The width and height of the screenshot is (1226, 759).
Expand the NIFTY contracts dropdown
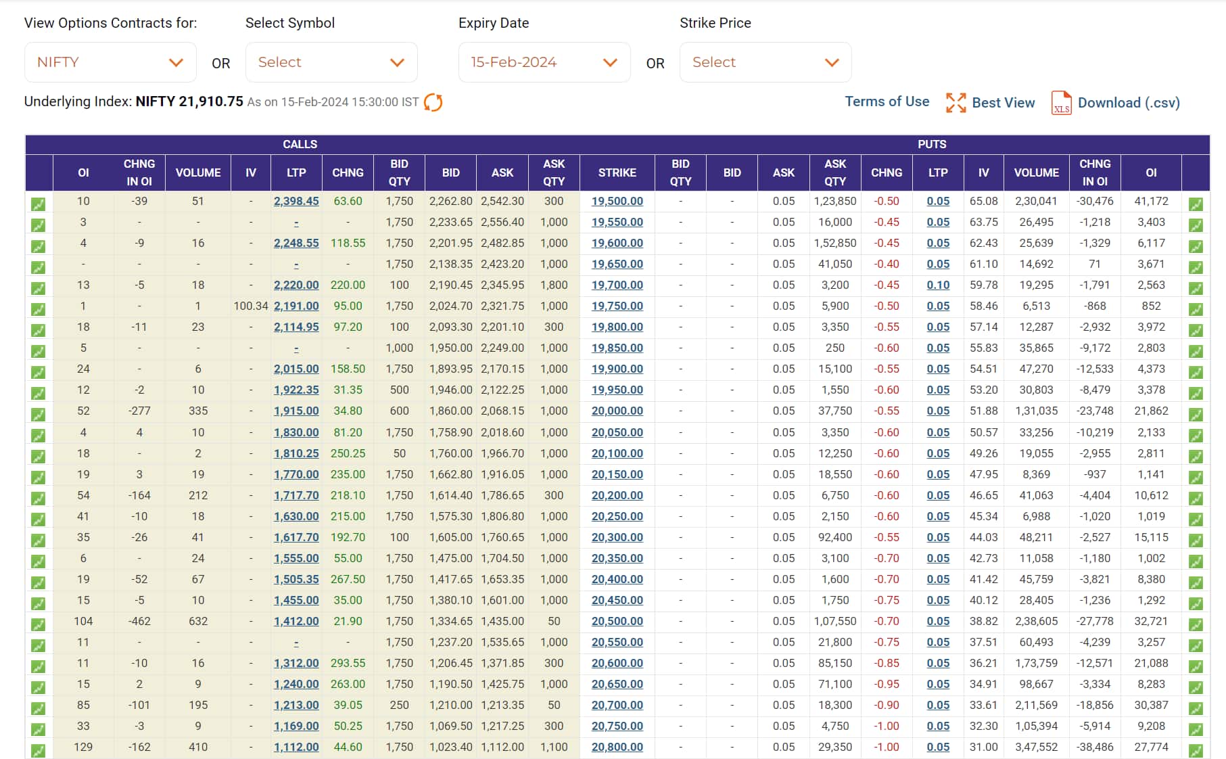pyautogui.click(x=110, y=62)
